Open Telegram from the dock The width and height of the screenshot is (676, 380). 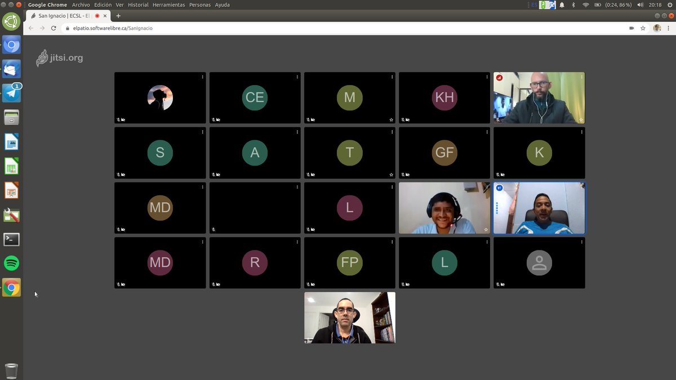click(11, 93)
